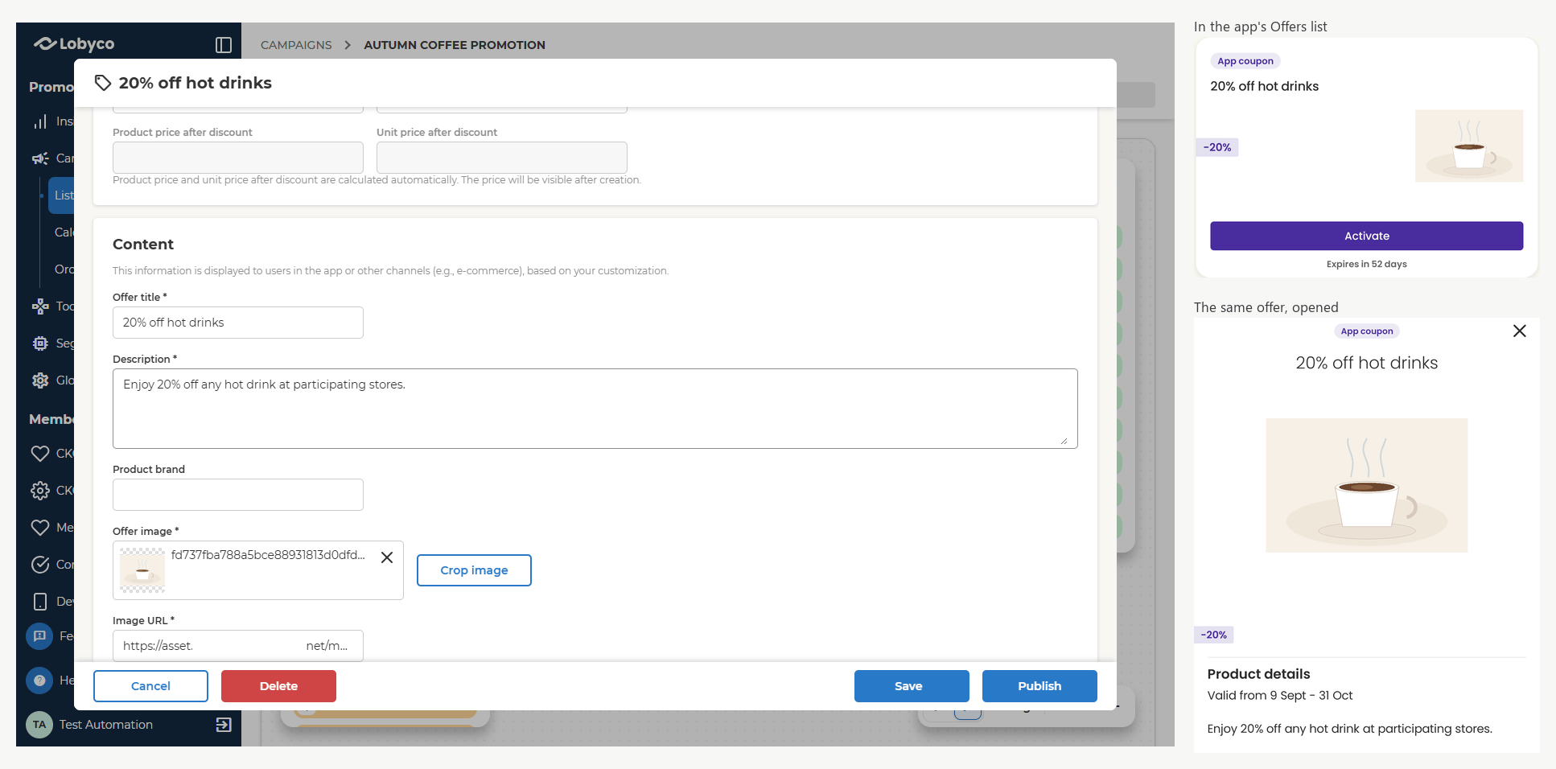Click the App coupon tag in the offers list card
Image resolution: width=1556 pixels, height=769 pixels.
tap(1245, 61)
